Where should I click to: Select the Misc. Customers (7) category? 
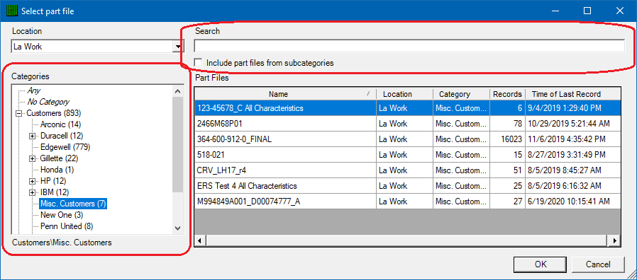pos(73,204)
